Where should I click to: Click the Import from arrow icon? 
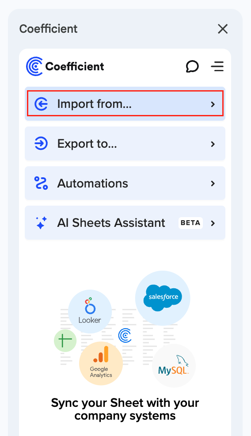(41, 104)
